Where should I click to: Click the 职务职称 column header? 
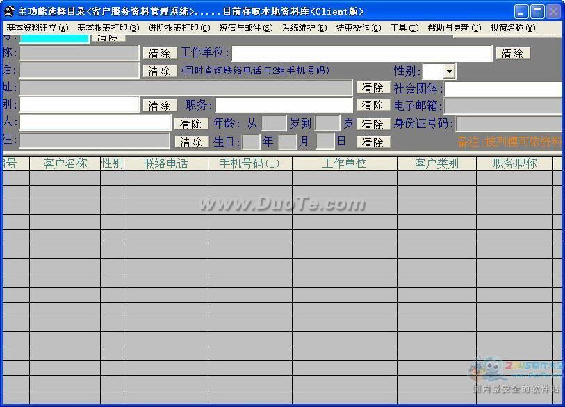point(514,163)
